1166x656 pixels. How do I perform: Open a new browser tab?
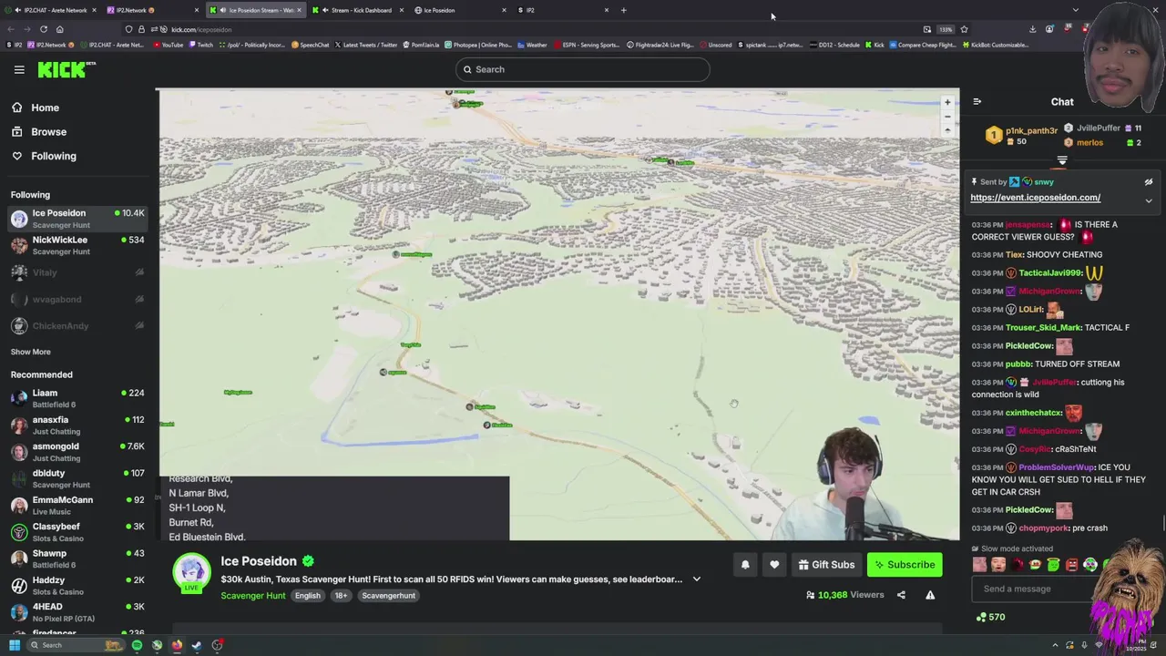coord(624,10)
